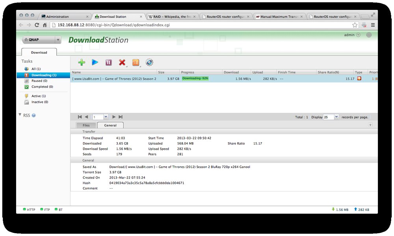Click the BT type icon in task row

click(x=359, y=78)
